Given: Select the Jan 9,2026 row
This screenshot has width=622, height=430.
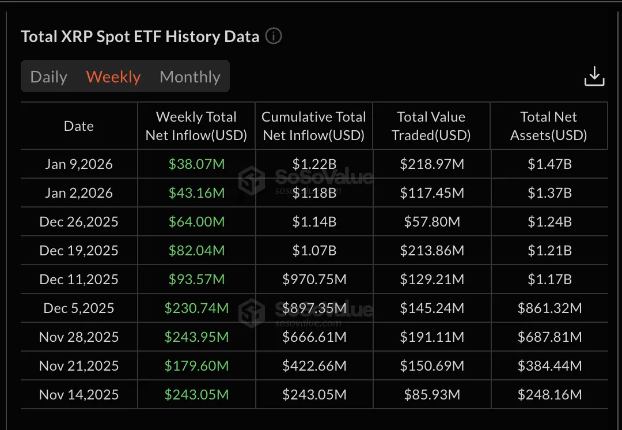Looking at the screenshot, I should pyautogui.click(x=78, y=164).
